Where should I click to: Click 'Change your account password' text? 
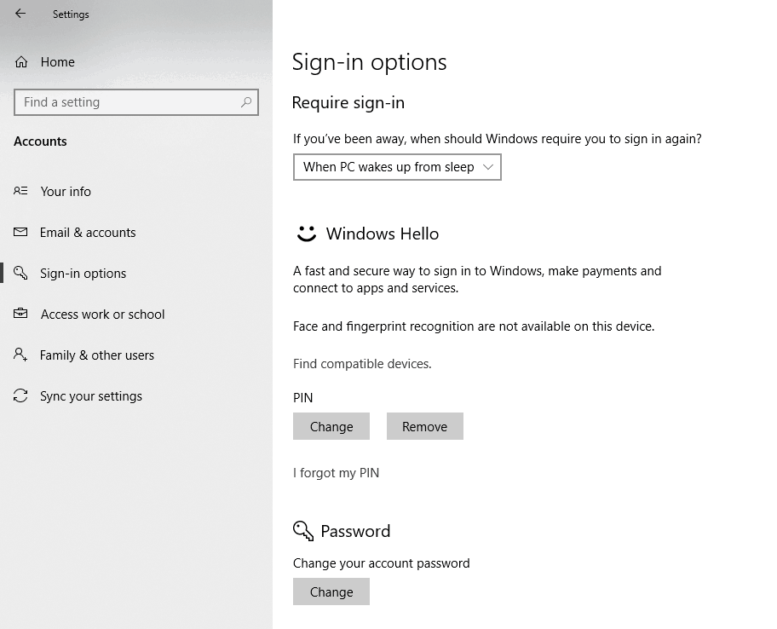[x=381, y=563]
